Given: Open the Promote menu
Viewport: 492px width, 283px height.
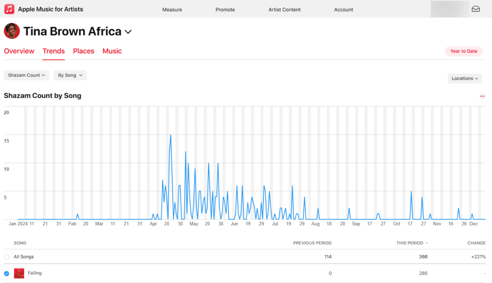Looking at the screenshot, I should (x=225, y=10).
